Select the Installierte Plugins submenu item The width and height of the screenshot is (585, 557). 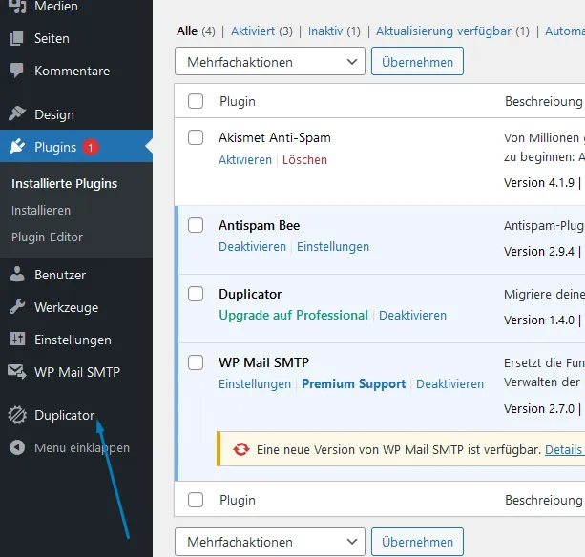point(65,183)
